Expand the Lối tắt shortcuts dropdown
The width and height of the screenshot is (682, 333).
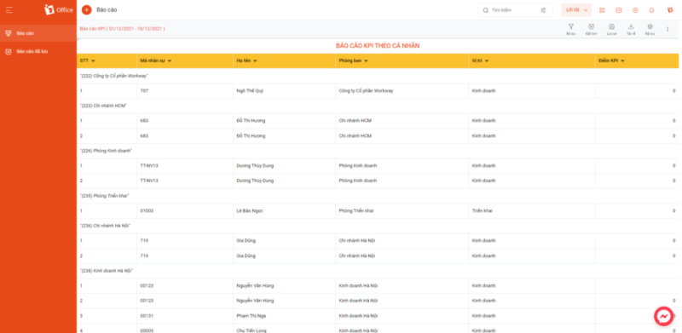pos(576,10)
